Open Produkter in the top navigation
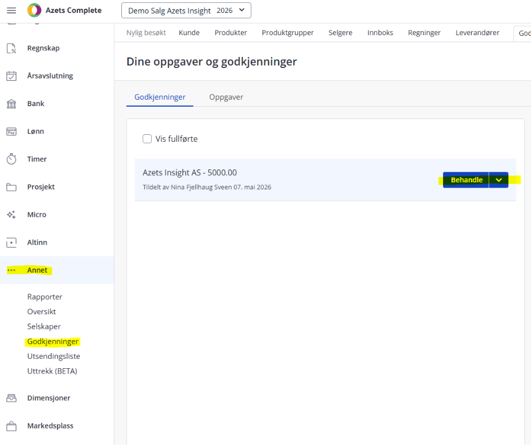531x445 pixels. [x=230, y=33]
